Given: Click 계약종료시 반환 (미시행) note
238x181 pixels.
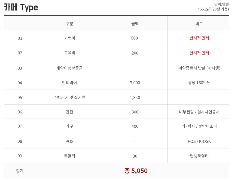Looking at the screenshot, I should click(199, 68).
